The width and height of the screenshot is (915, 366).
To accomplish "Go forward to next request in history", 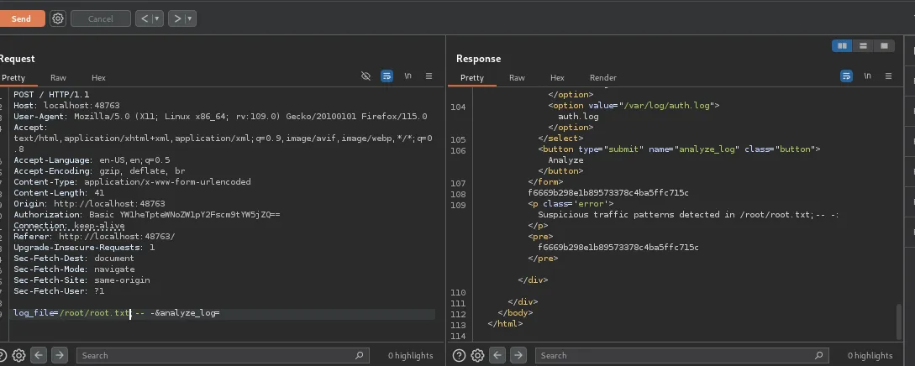I will pos(177,18).
